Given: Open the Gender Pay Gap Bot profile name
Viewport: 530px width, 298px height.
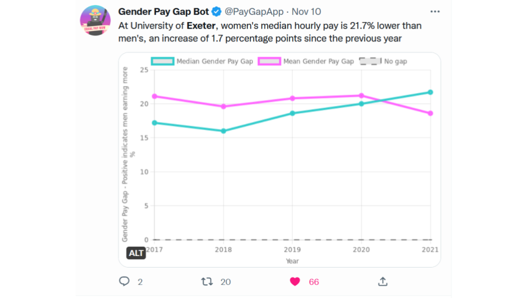Looking at the screenshot, I should [x=163, y=12].
